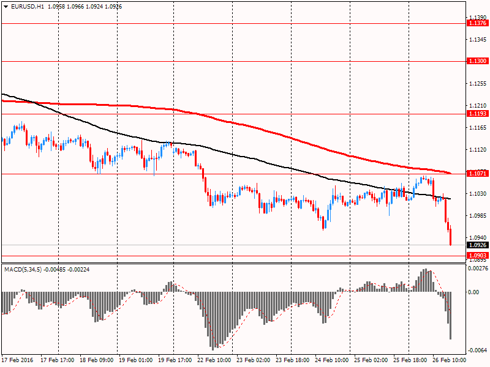The width and height of the screenshot is (490, 367).
Task: Select the 1.0940 price scale value
Action: tap(478, 238)
